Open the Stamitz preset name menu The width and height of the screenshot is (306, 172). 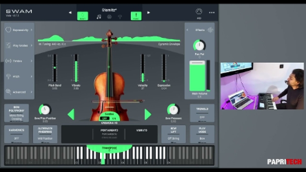[109, 10]
